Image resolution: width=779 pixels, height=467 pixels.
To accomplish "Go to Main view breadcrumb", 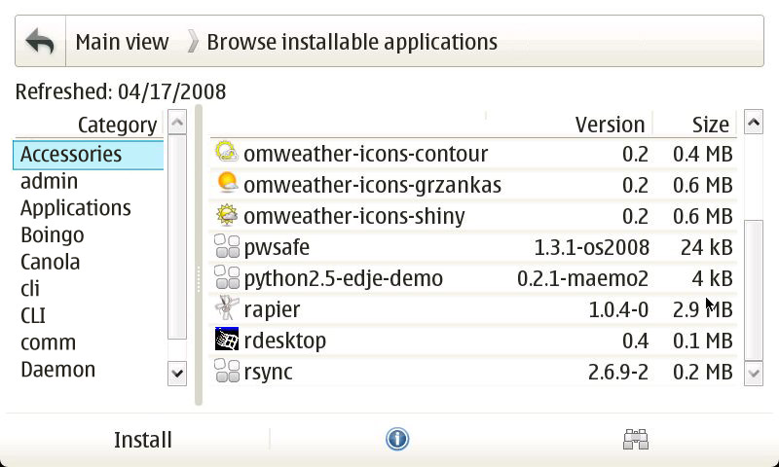I will pyautogui.click(x=122, y=42).
